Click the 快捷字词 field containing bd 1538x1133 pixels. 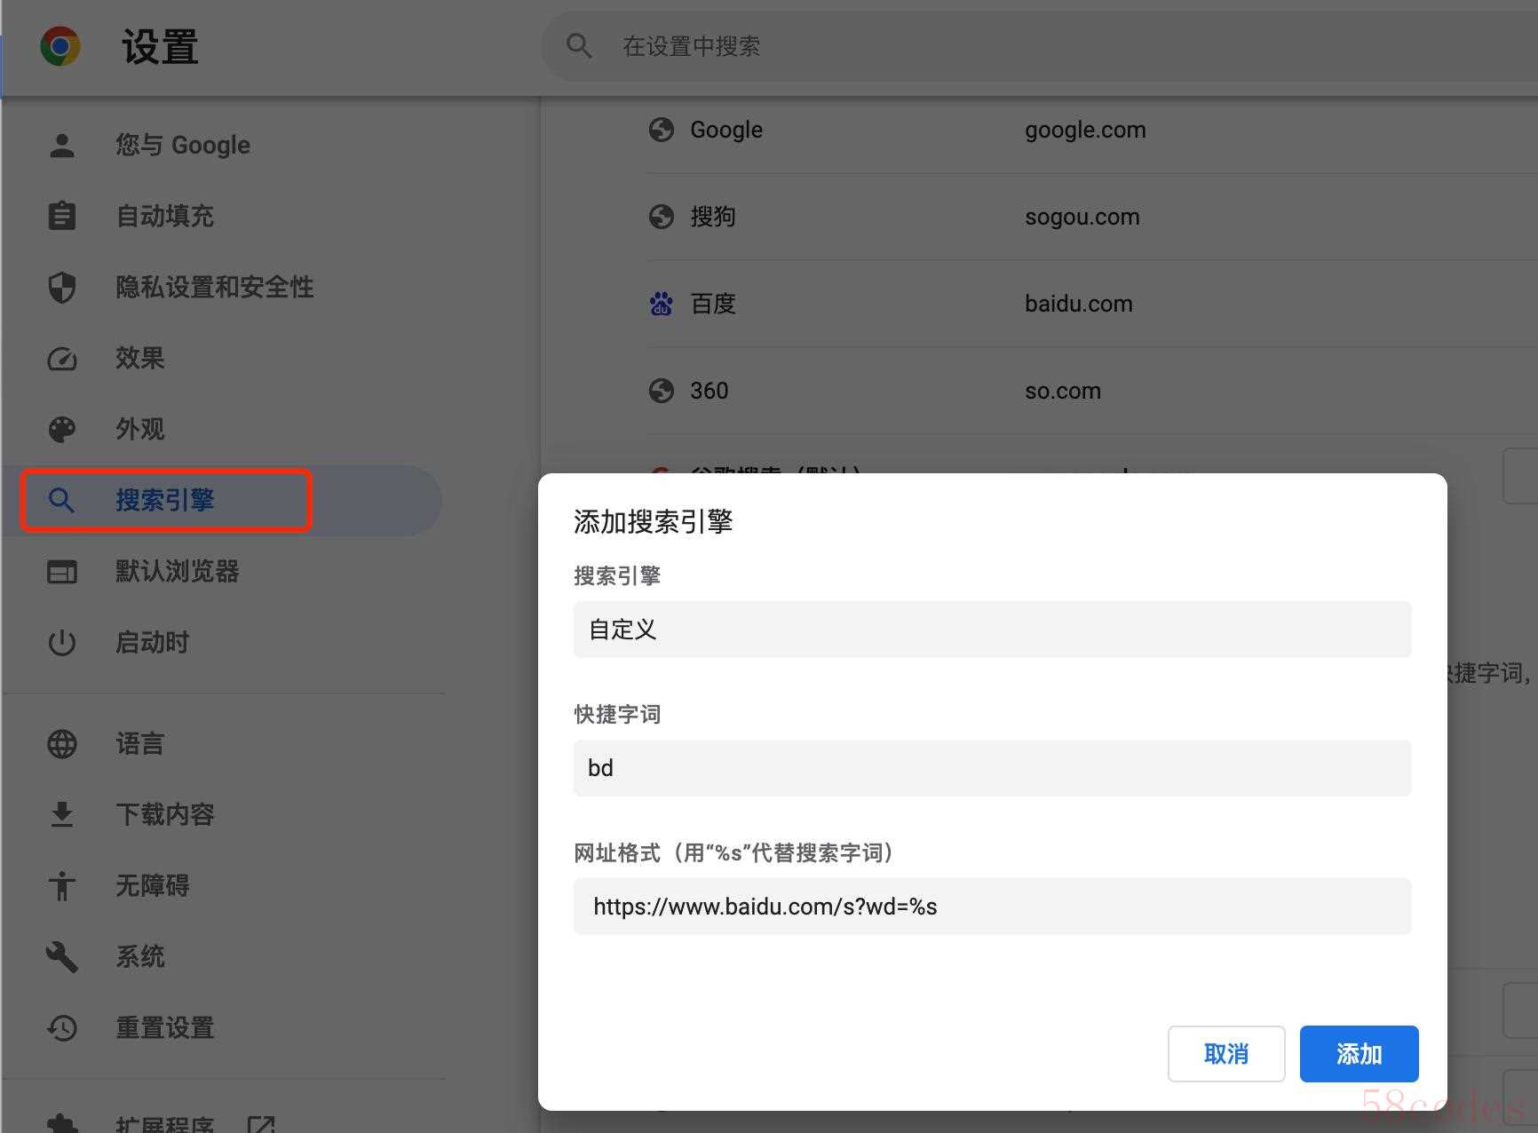coord(992,768)
